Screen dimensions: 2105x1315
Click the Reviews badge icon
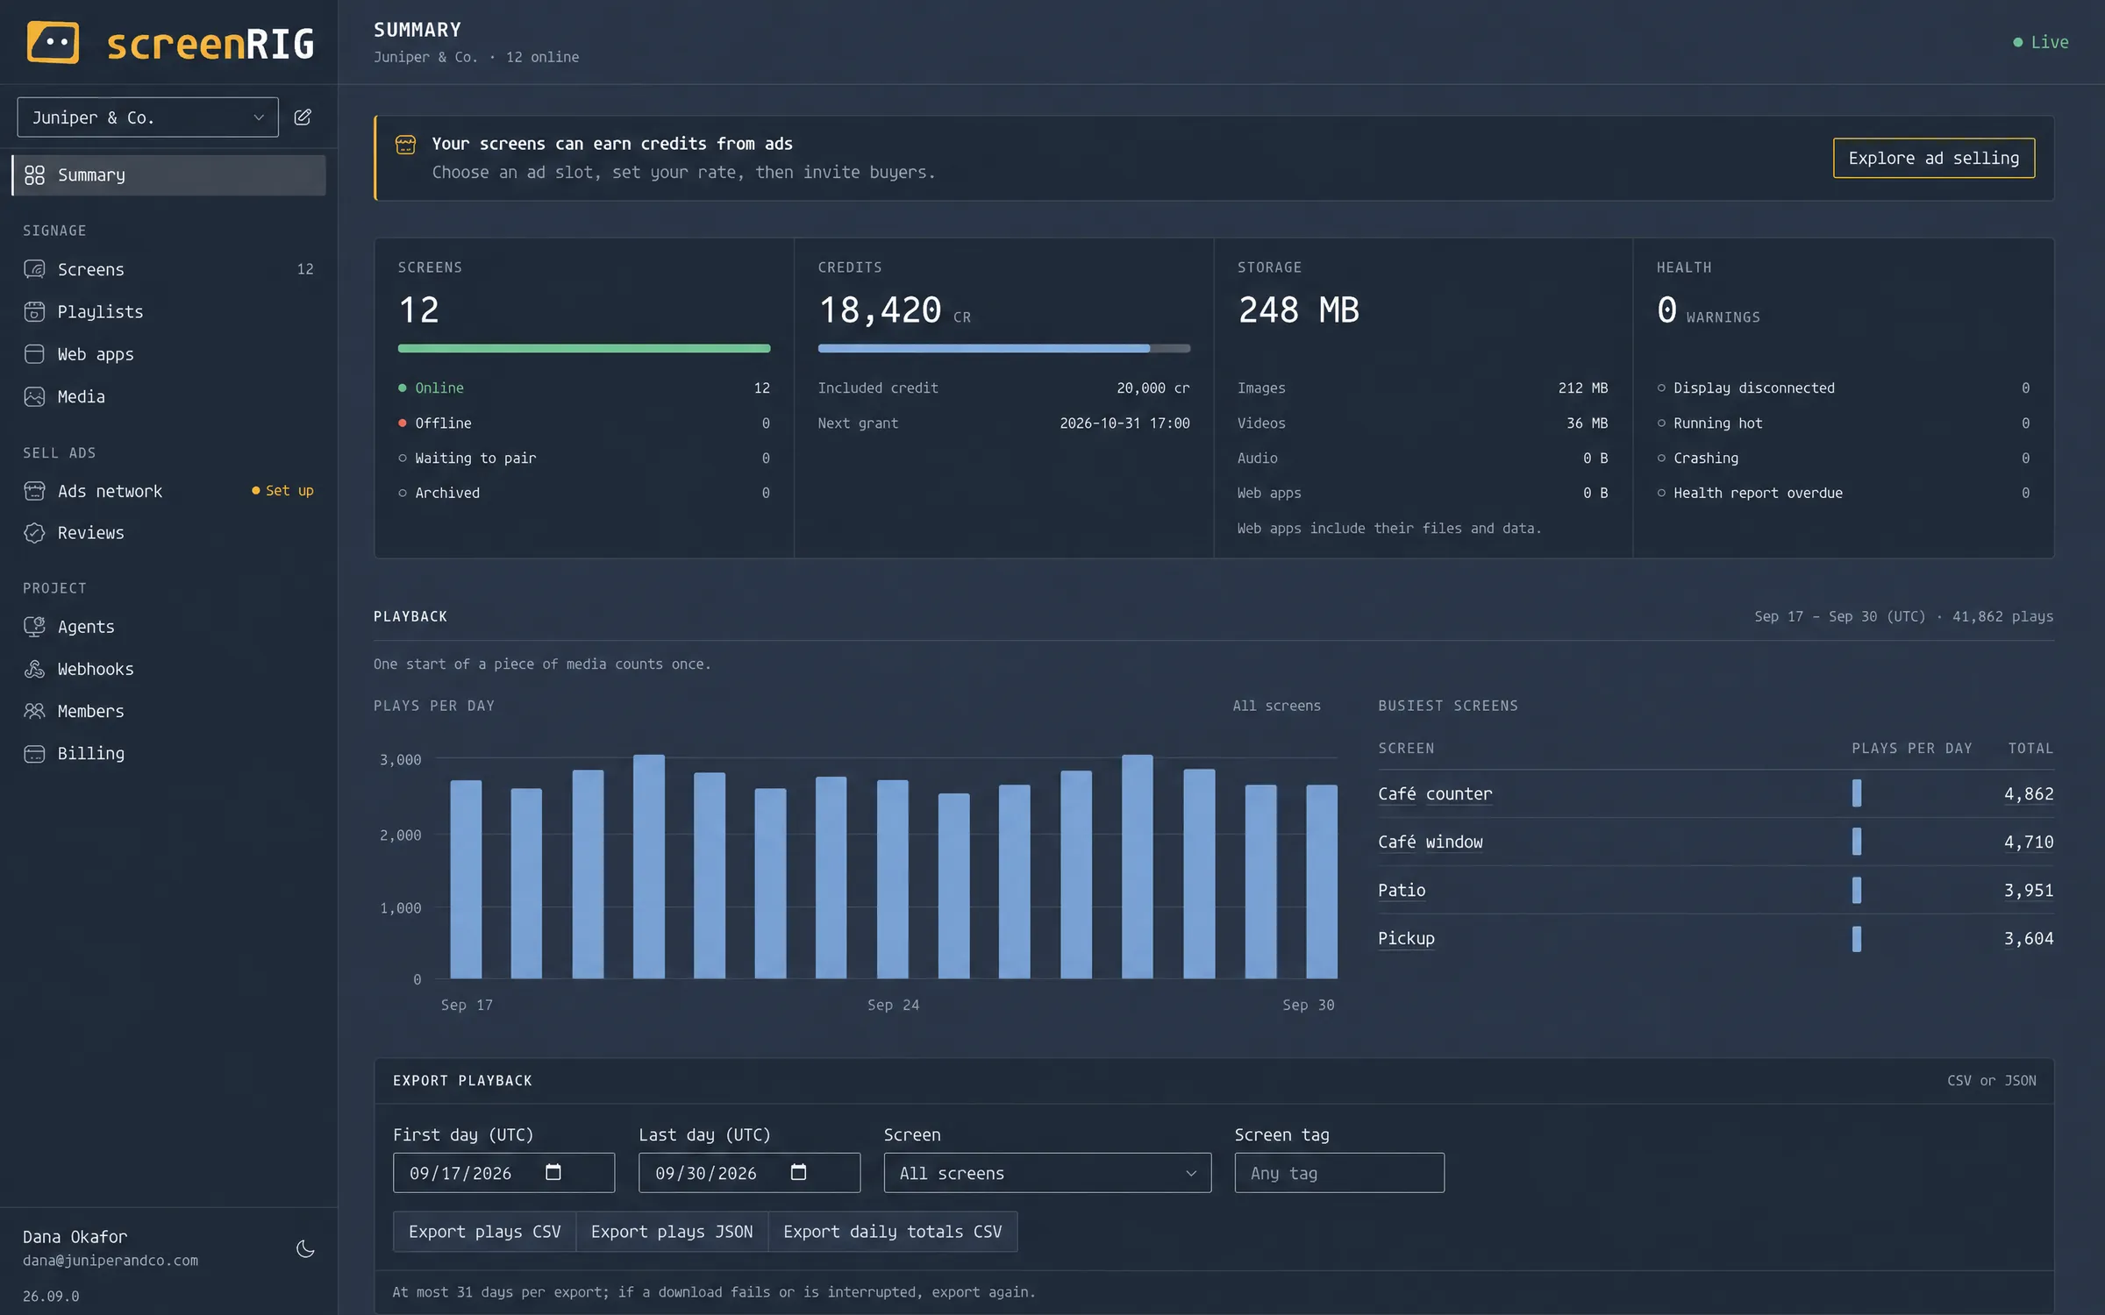[34, 532]
